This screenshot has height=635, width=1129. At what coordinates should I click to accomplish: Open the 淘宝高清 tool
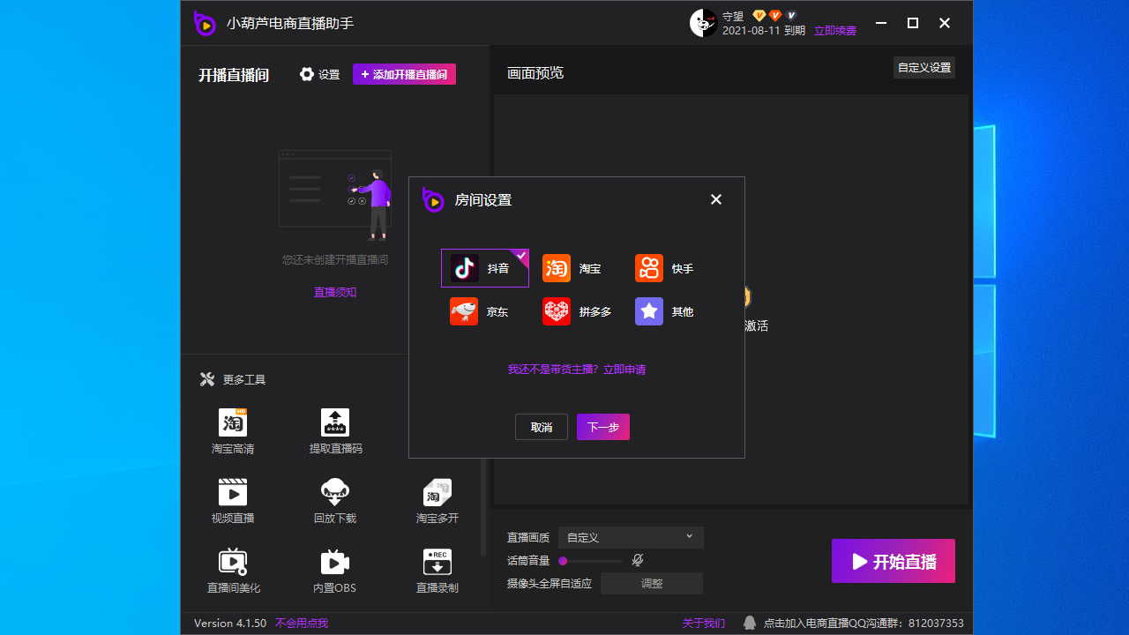pos(232,430)
